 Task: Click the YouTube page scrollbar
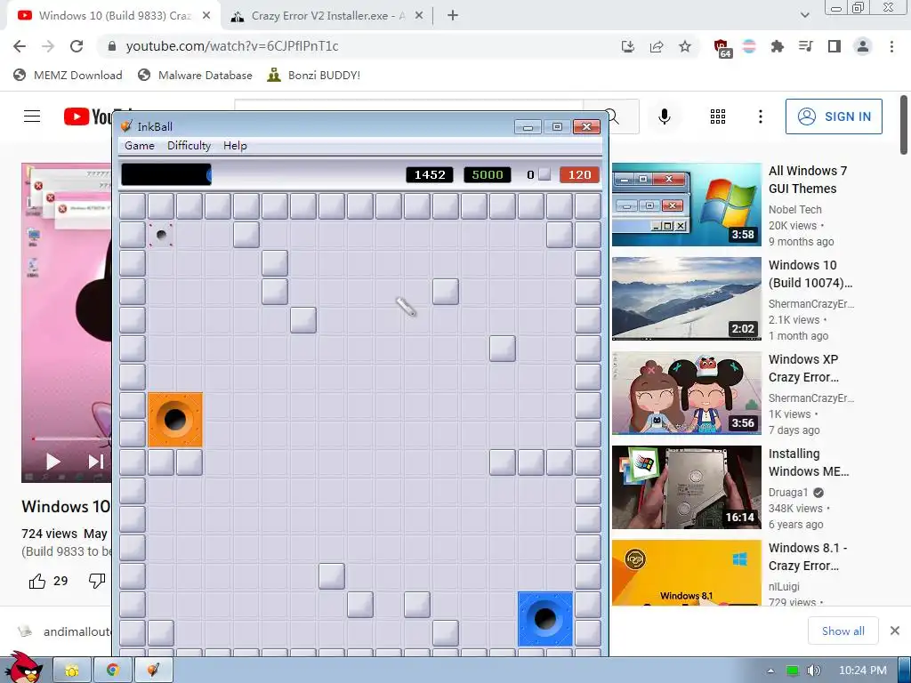coord(904,125)
